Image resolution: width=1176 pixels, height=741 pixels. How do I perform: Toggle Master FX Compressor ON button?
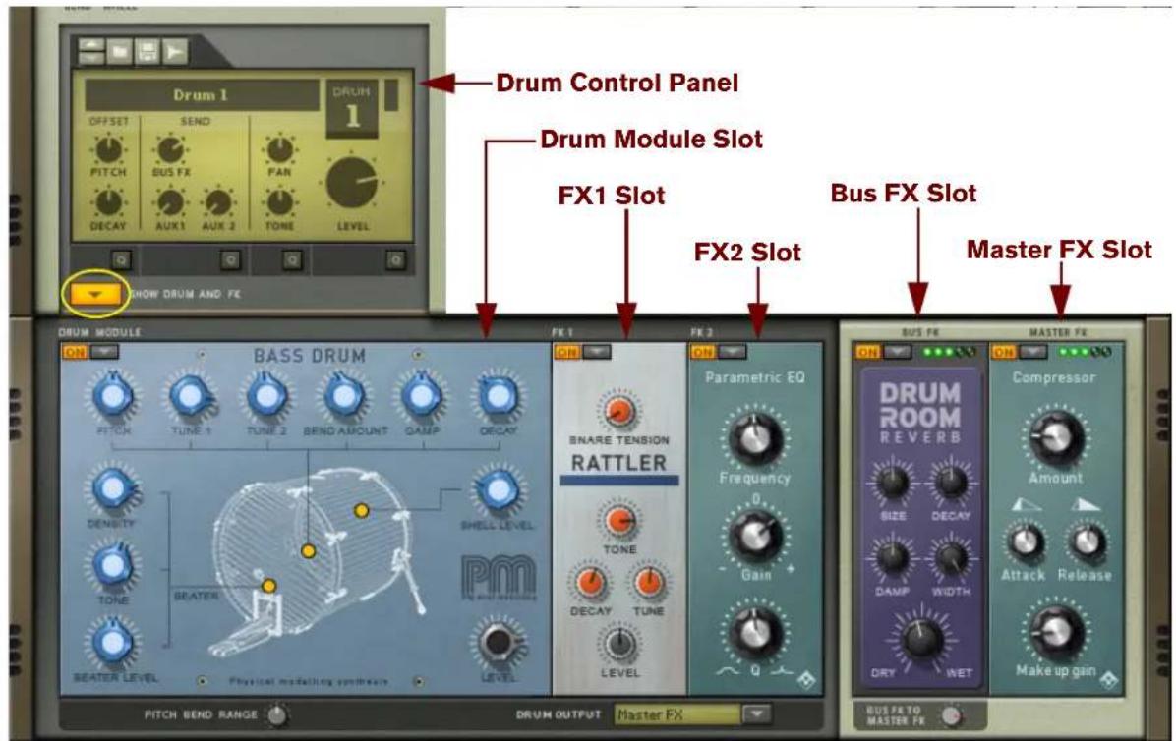click(1004, 352)
